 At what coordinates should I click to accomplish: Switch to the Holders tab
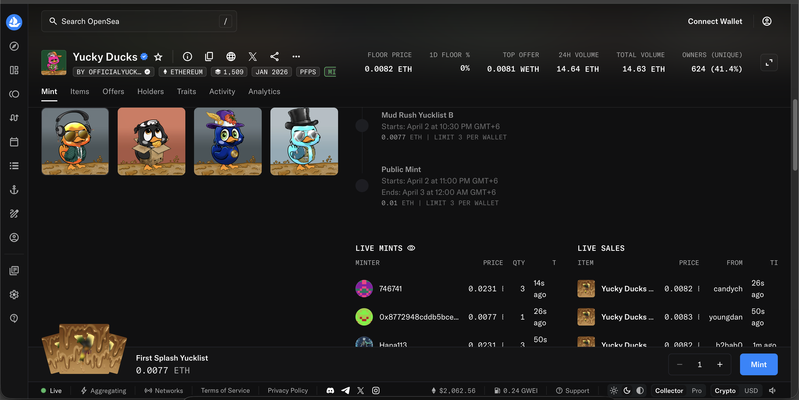coord(151,92)
